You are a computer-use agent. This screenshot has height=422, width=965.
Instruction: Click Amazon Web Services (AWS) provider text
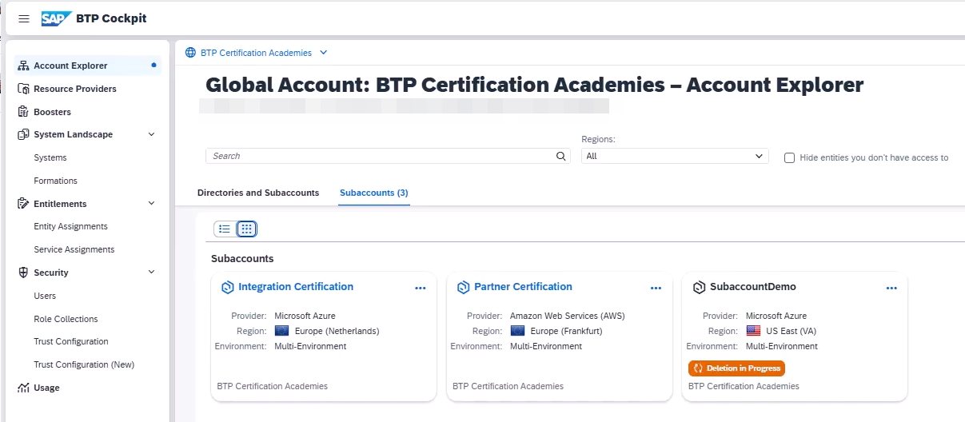pyautogui.click(x=568, y=316)
